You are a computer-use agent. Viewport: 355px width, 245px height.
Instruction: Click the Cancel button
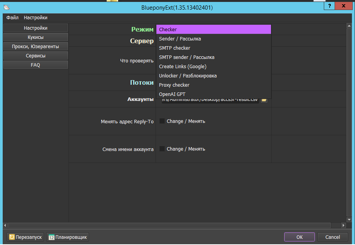tap(333, 237)
